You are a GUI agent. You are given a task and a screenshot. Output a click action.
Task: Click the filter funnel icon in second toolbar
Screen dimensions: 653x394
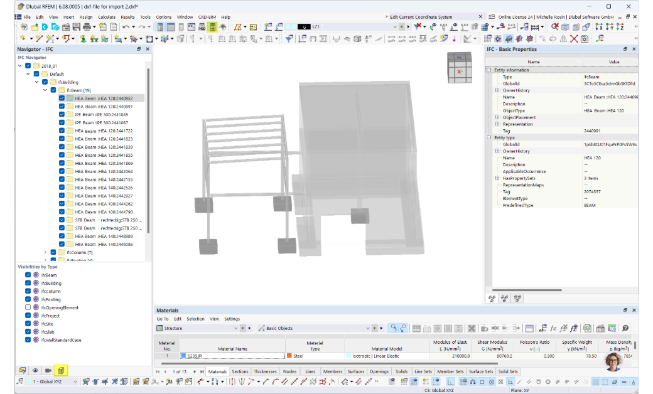[289, 39]
